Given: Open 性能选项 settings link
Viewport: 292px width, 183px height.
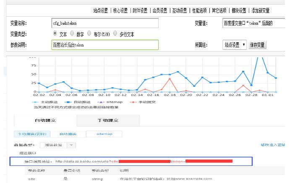Looking at the screenshot, I should [199, 10].
